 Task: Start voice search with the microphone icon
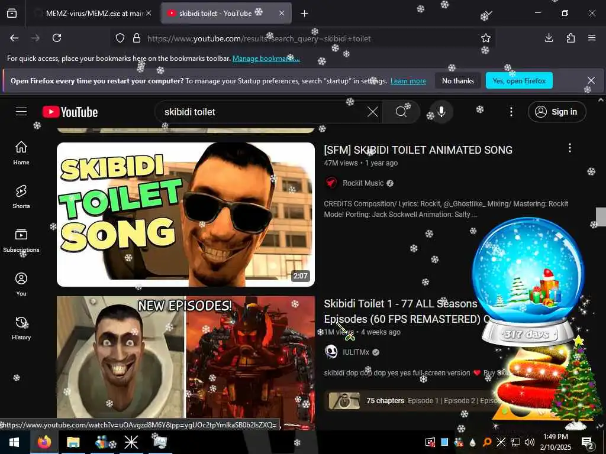click(x=441, y=112)
